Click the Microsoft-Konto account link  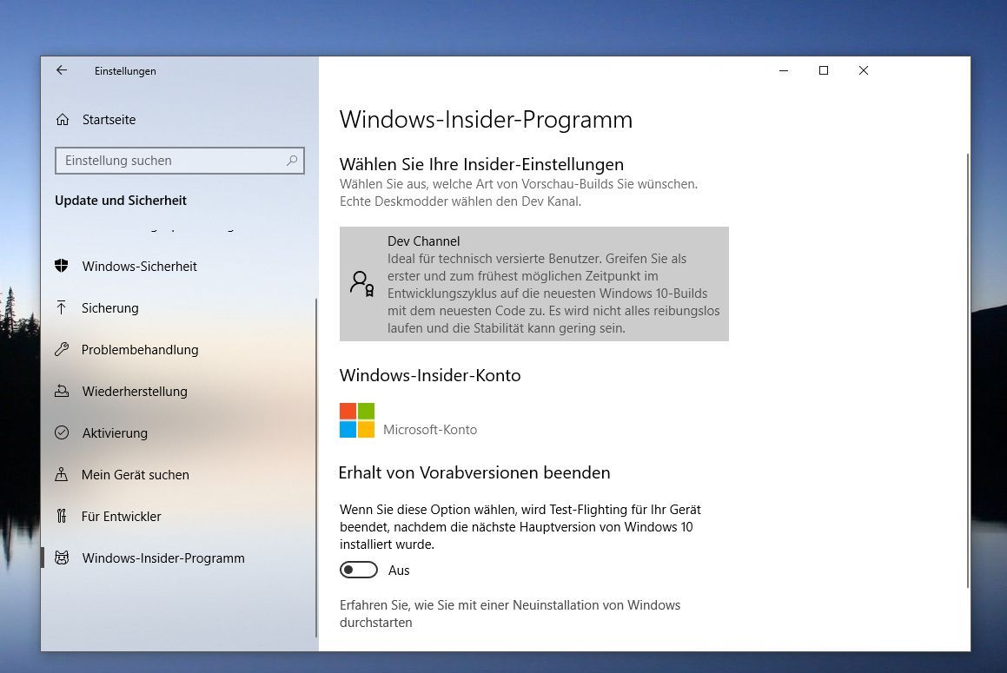(430, 430)
